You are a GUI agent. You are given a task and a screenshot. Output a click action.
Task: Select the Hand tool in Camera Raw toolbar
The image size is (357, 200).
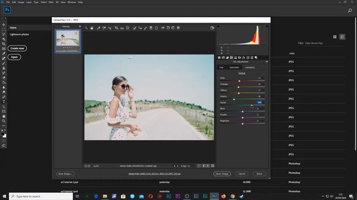[91, 28]
